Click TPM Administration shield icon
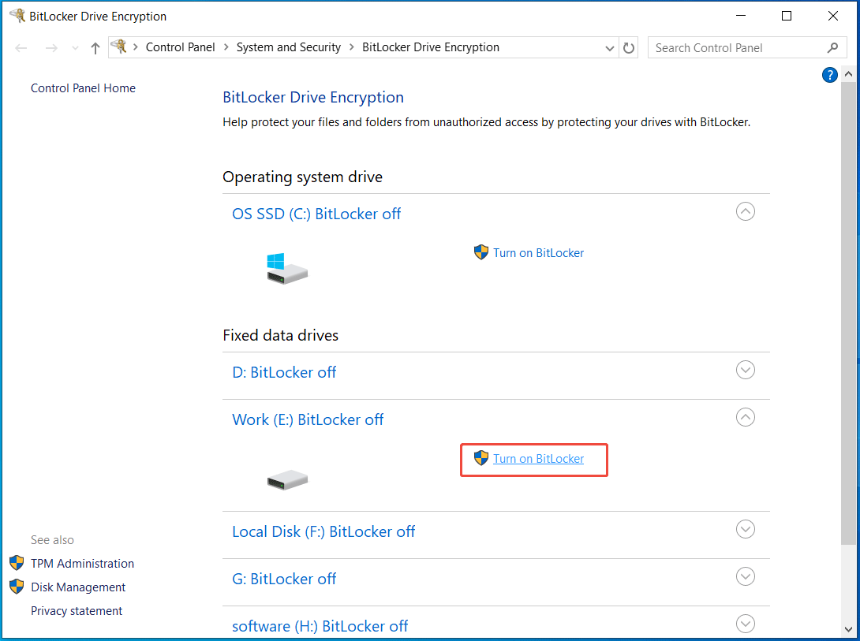This screenshot has width=860, height=641. [17, 563]
